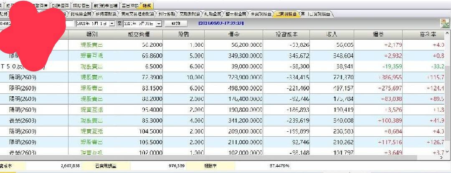Open the 銀行餘額 tab
The image size is (451, 173).
tap(167, 14)
